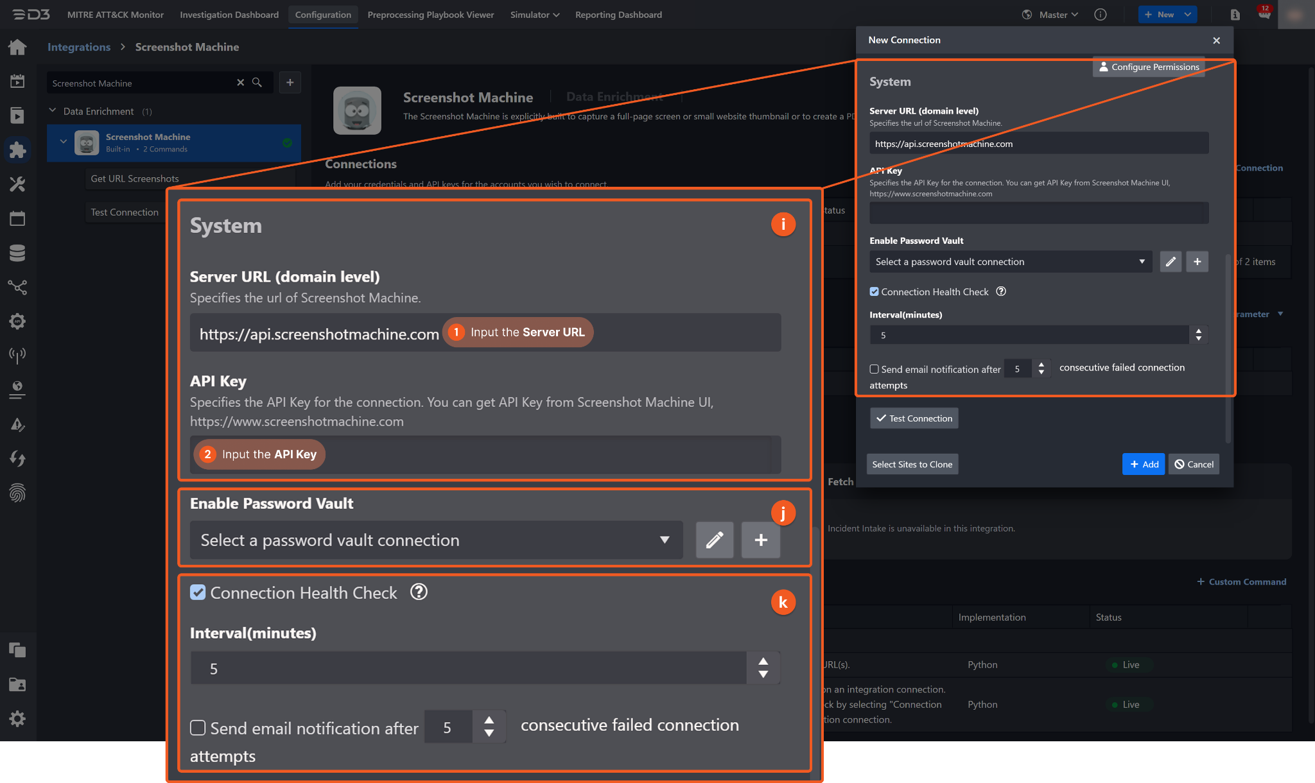Open the notifications icon with red badge
The height and width of the screenshot is (783, 1315).
tap(1264, 14)
